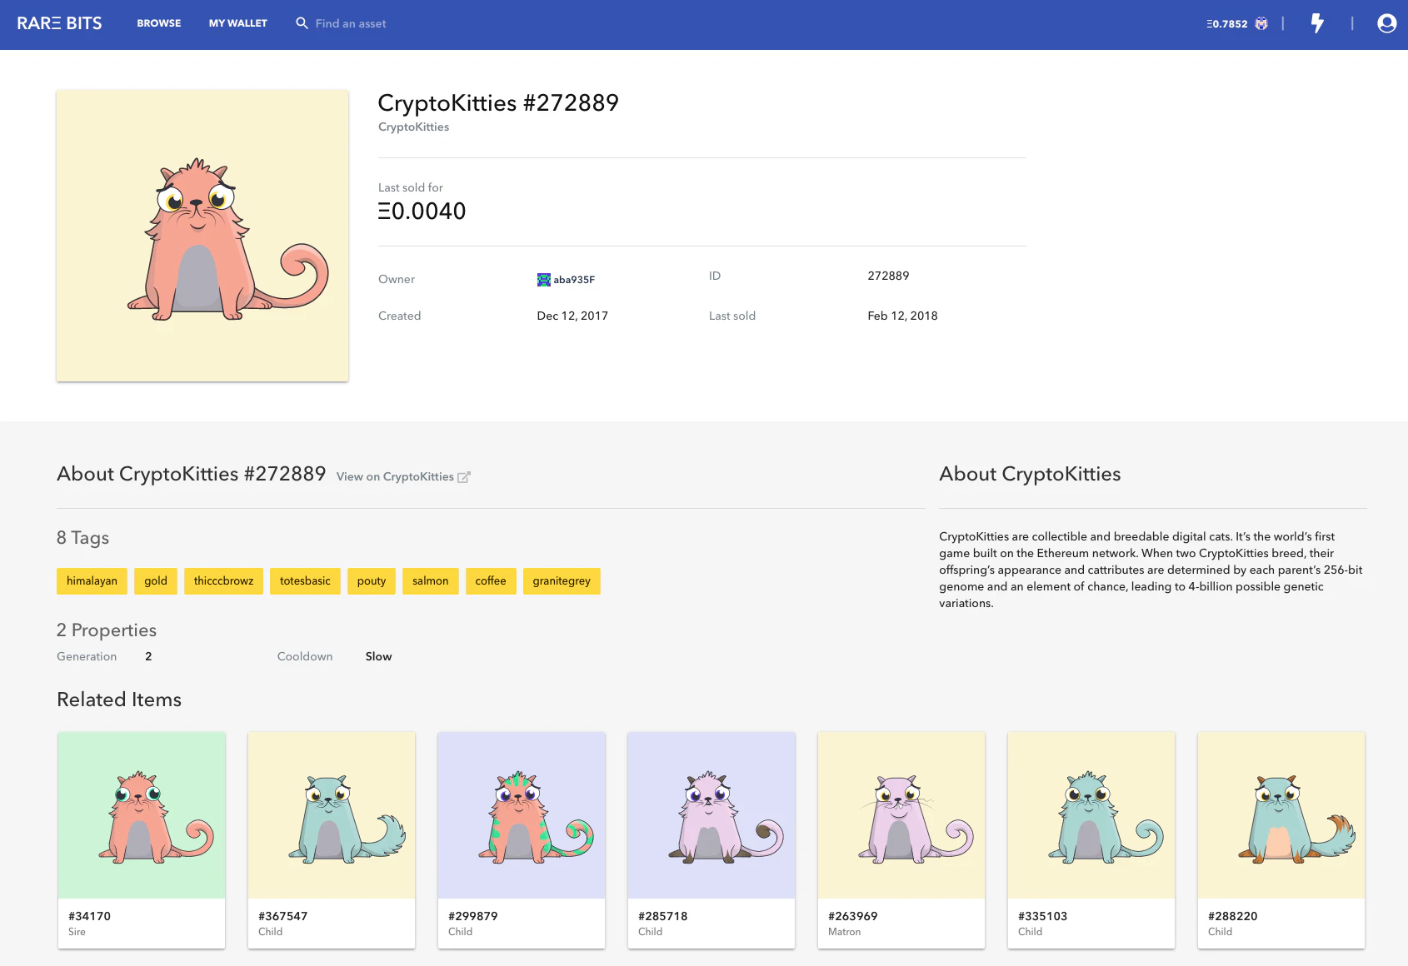The image size is (1408, 966).
Task: Open My Wallet page
Action: coord(238,23)
